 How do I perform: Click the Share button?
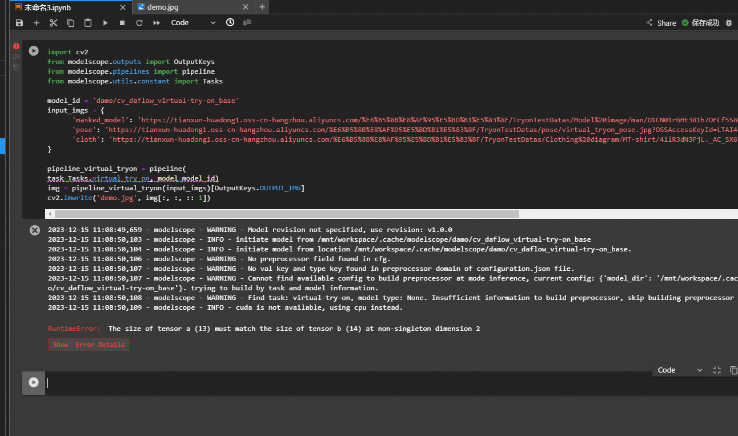[x=661, y=23]
